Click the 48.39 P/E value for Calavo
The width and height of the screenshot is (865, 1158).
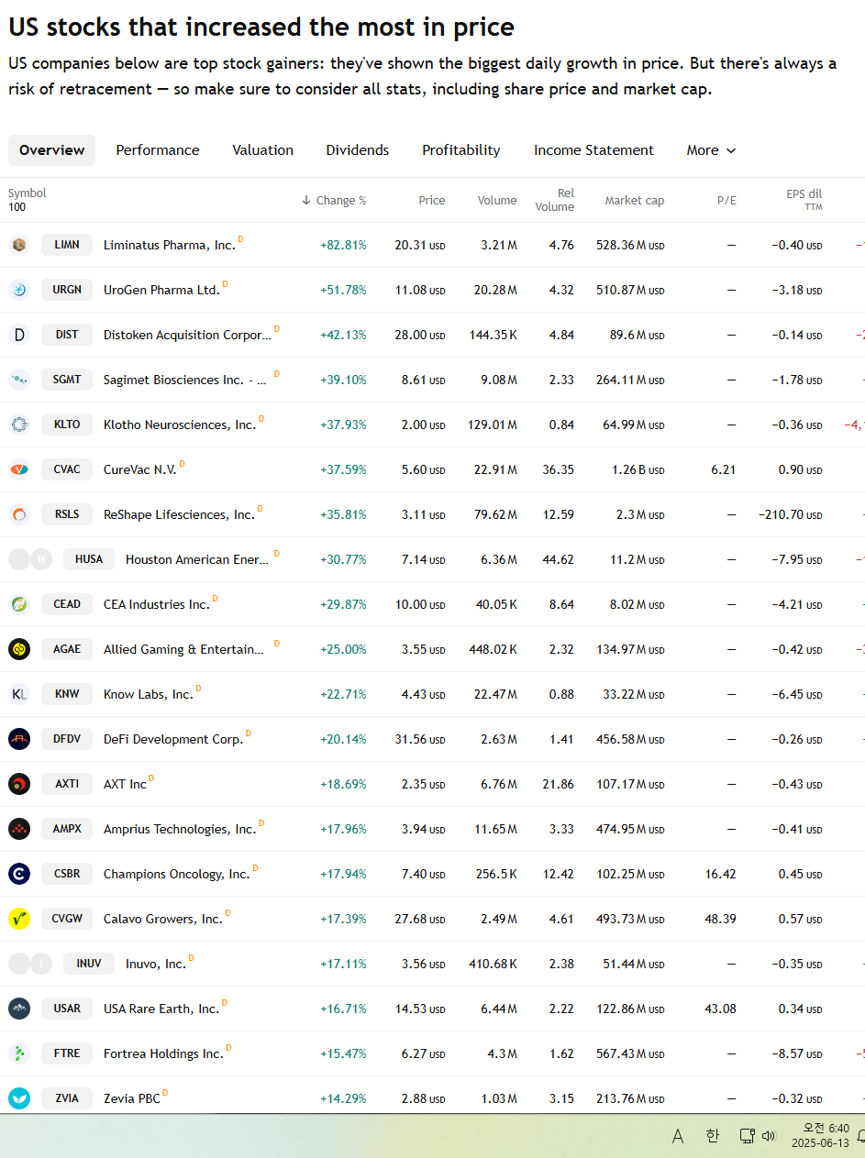click(x=721, y=920)
